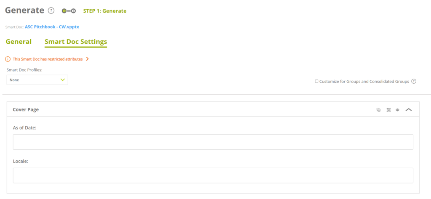Click the help icon beside Generate heading
Screen dimensions: 431x199
click(x=51, y=11)
